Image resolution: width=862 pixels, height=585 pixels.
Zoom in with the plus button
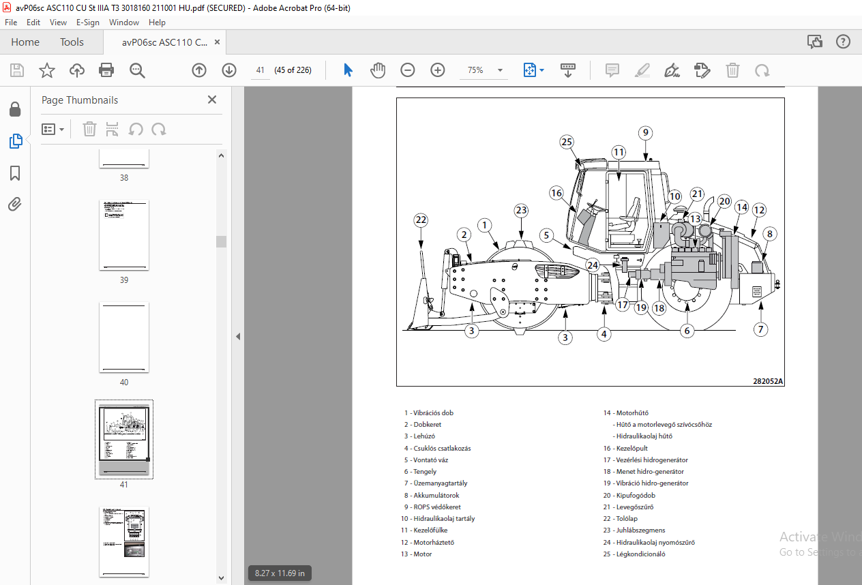coord(437,70)
